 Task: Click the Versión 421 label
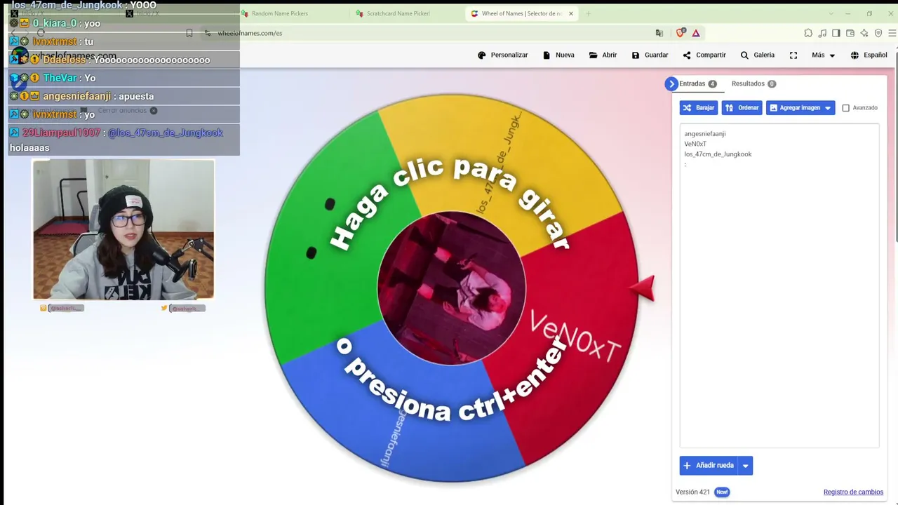(x=693, y=492)
